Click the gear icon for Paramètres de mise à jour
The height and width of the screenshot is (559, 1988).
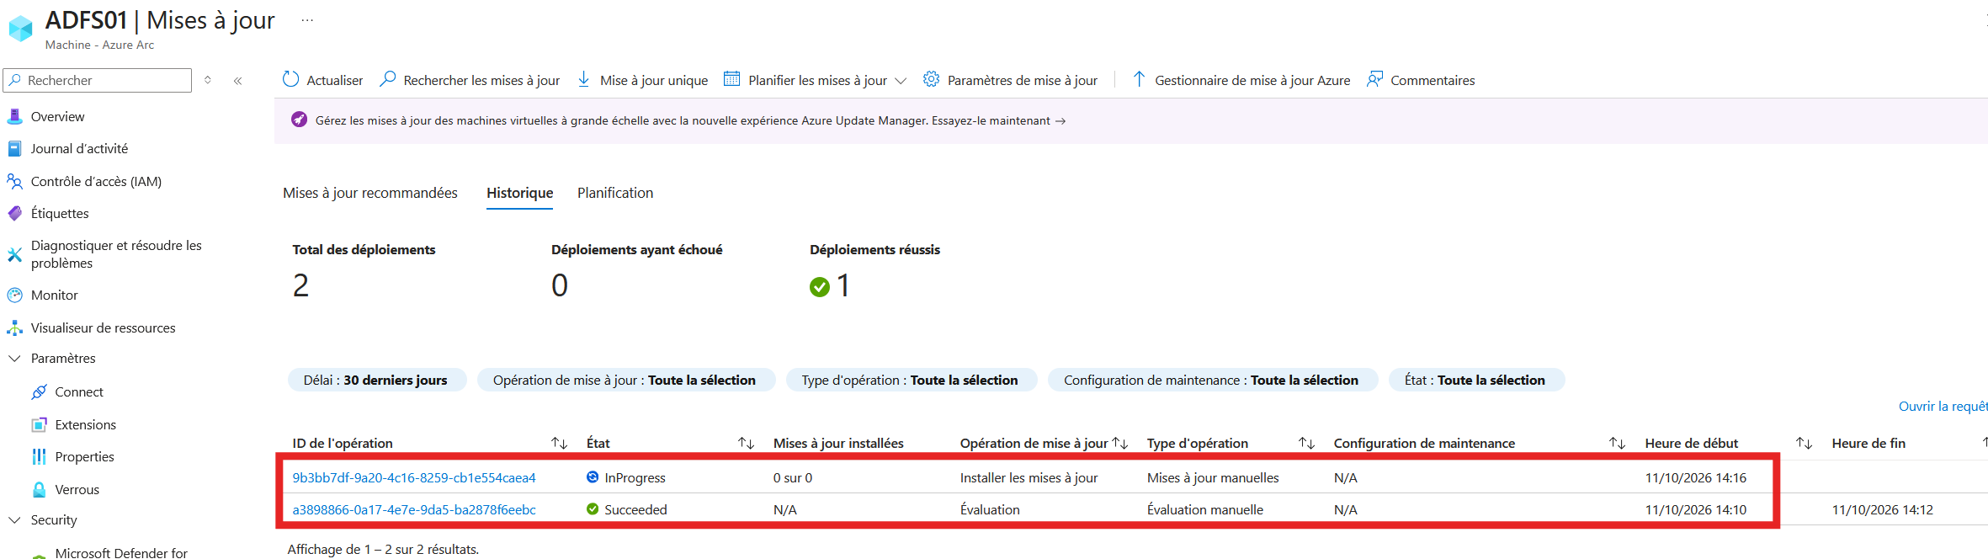coord(931,79)
